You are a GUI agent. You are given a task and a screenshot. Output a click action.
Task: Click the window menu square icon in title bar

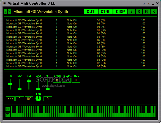[4, 4]
